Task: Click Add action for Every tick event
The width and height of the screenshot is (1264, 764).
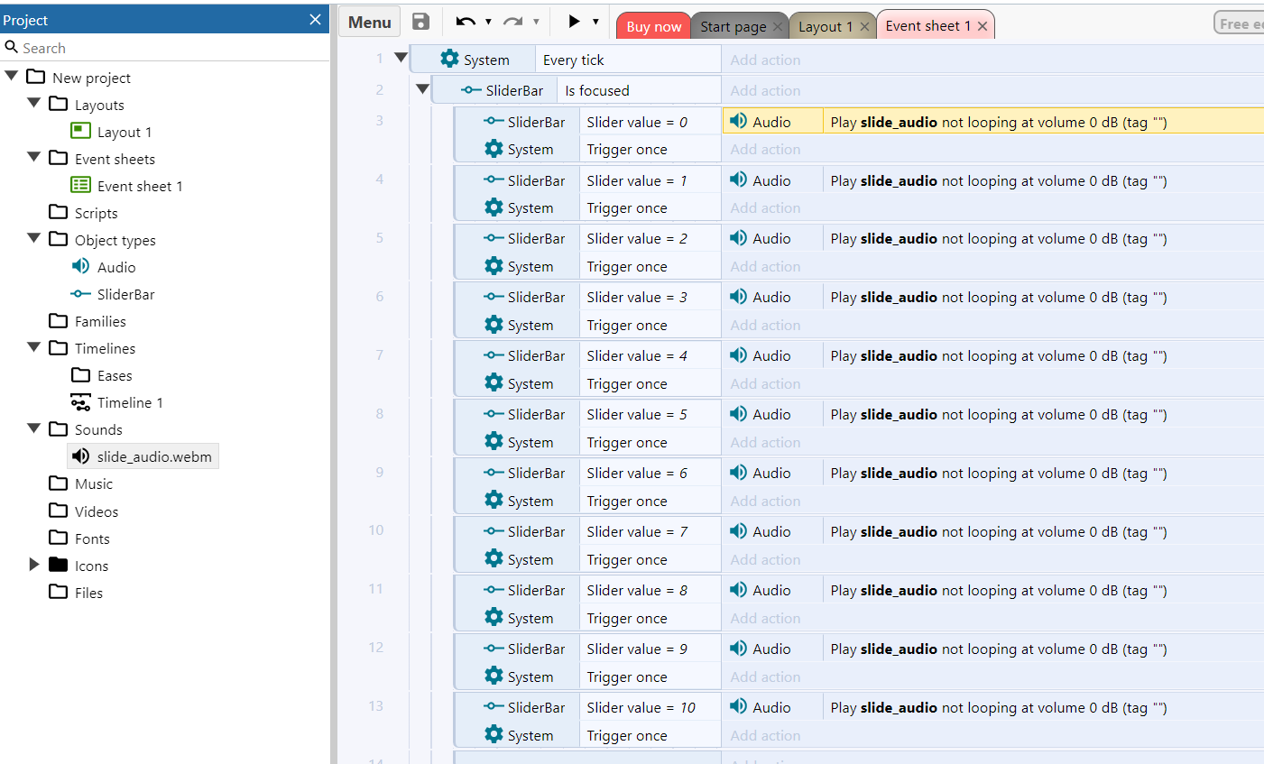Action: [765, 60]
